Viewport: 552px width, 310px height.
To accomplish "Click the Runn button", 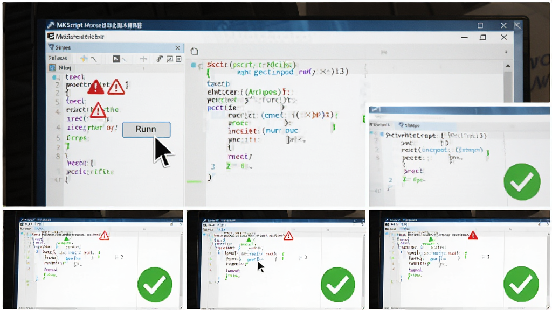I will [x=147, y=129].
